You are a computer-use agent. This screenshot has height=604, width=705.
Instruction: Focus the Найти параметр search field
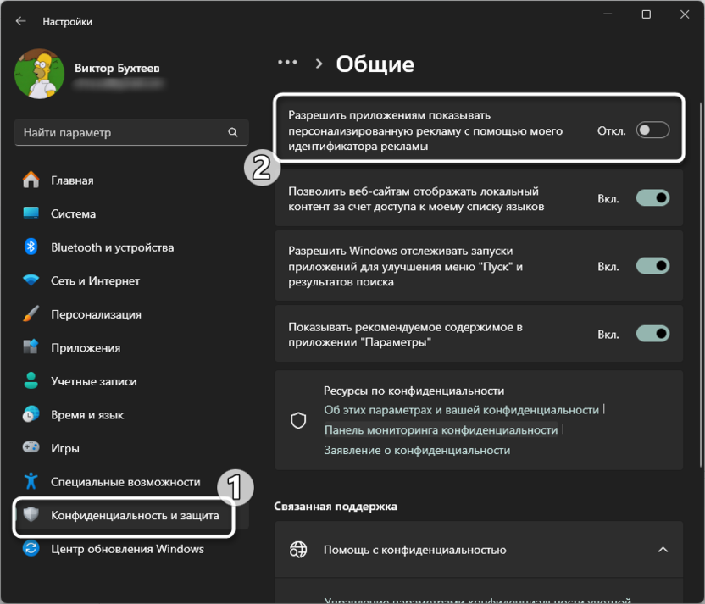click(x=131, y=132)
